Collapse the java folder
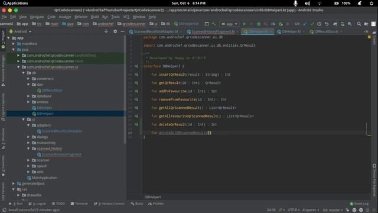The width and height of the screenshot is (378, 213). [14, 50]
